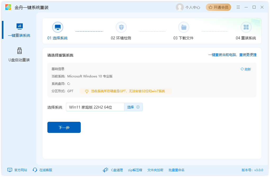Click the 基础信息 section label
The image size is (270, 177).
tap(58, 69)
